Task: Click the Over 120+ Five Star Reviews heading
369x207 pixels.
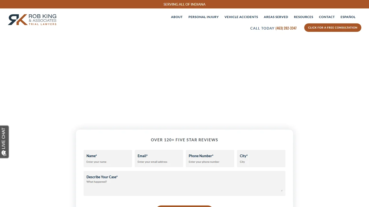Action: [184, 140]
